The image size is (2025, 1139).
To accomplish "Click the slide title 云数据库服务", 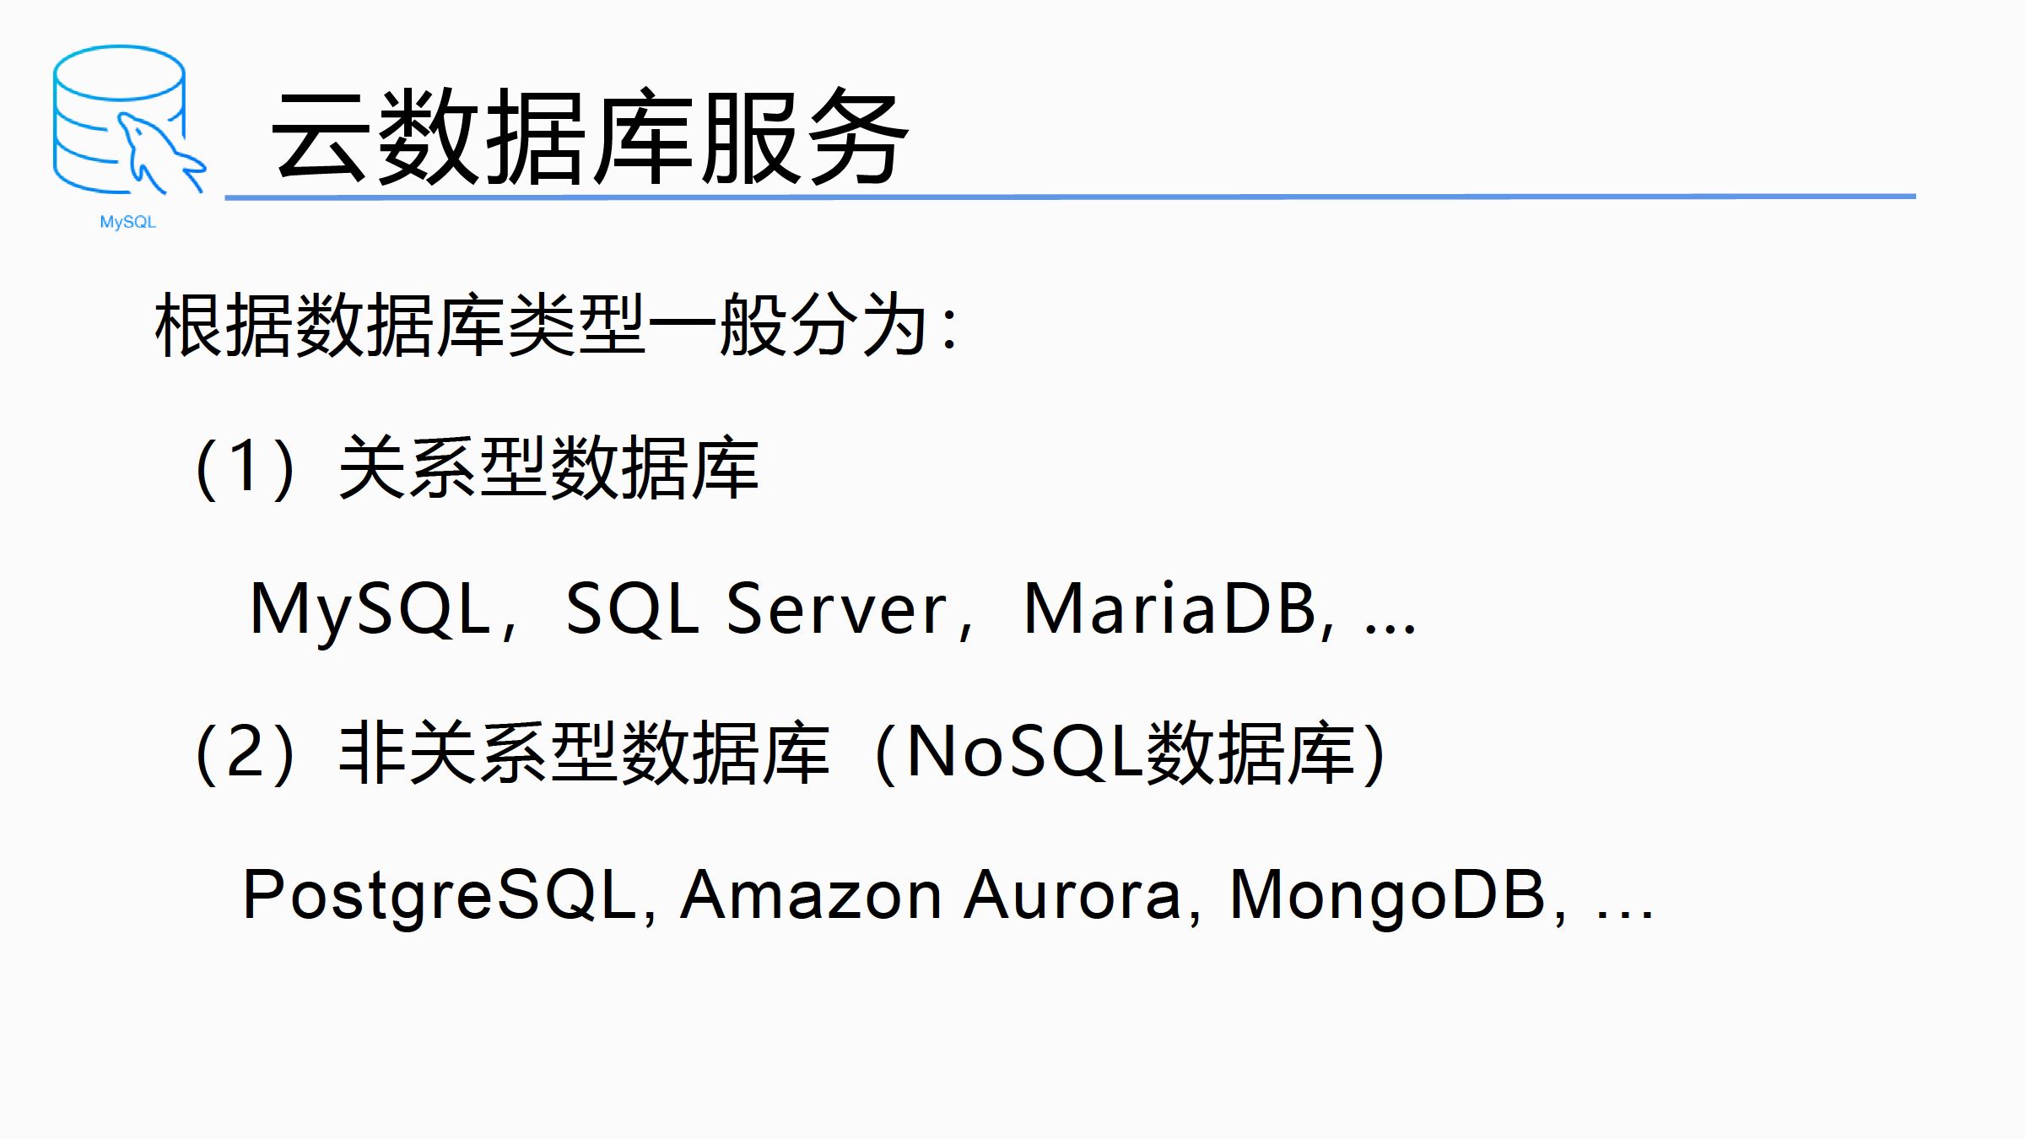I will point(589,137).
